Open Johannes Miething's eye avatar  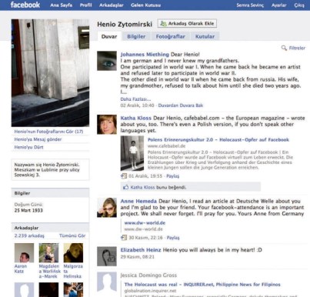click(x=107, y=61)
